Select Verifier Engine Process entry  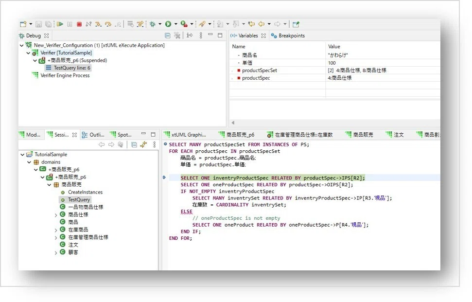61,75
